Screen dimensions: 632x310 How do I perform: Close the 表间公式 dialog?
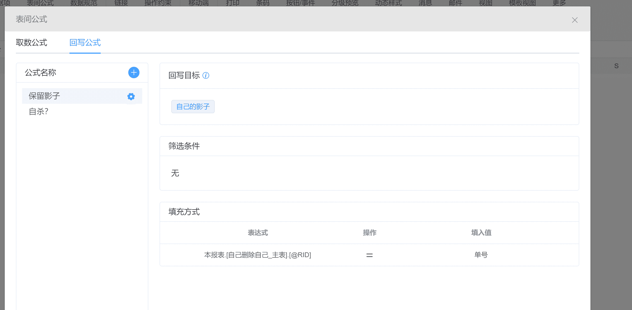point(575,20)
